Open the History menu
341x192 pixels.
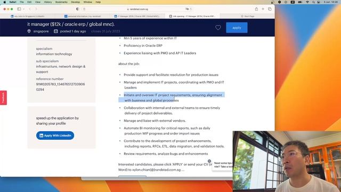pyautogui.click(x=48, y=2)
